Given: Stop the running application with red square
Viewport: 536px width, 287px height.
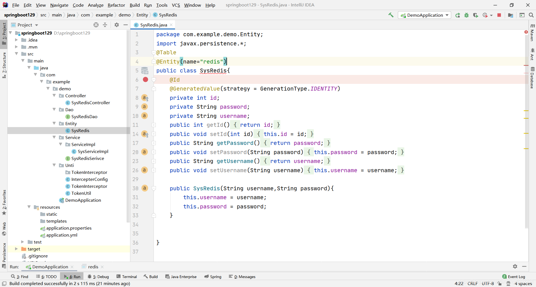Looking at the screenshot, I should pyautogui.click(x=499, y=15).
